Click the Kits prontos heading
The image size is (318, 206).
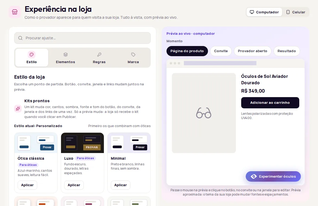pyautogui.click(x=37, y=101)
